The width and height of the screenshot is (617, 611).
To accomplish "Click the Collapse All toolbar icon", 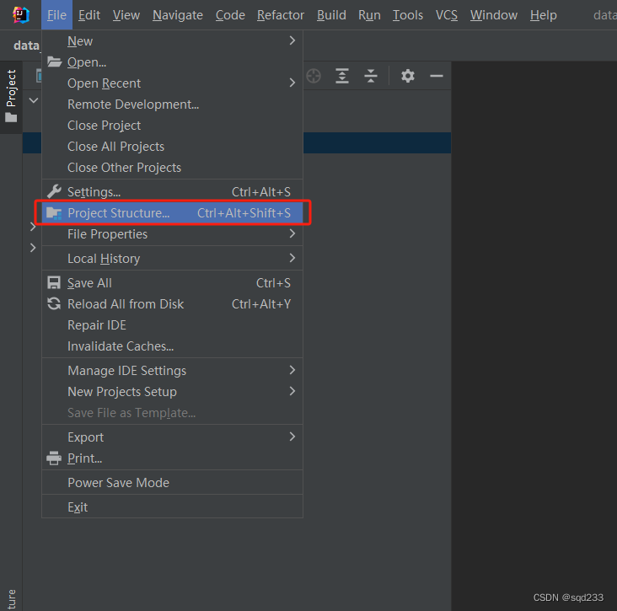I will click(371, 76).
